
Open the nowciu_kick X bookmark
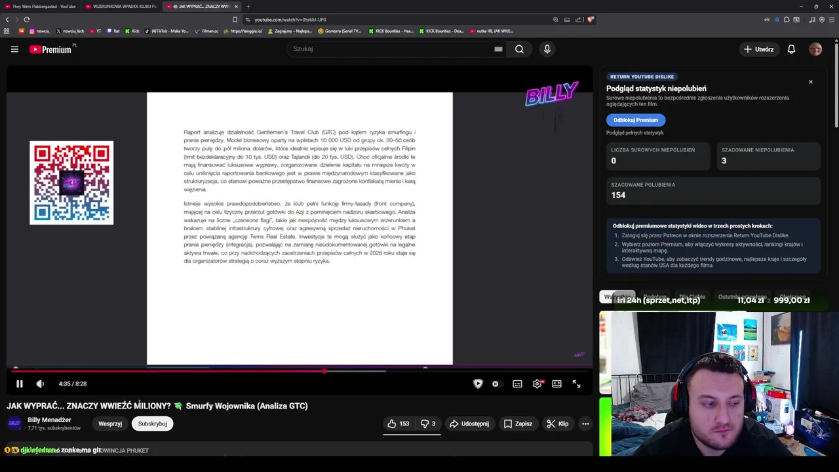coord(70,31)
